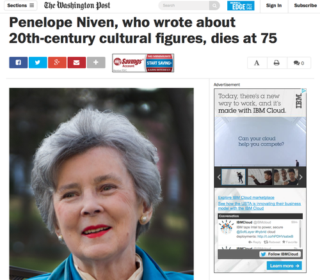
Task: Click inside the Search field
Action: coord(184,6)
